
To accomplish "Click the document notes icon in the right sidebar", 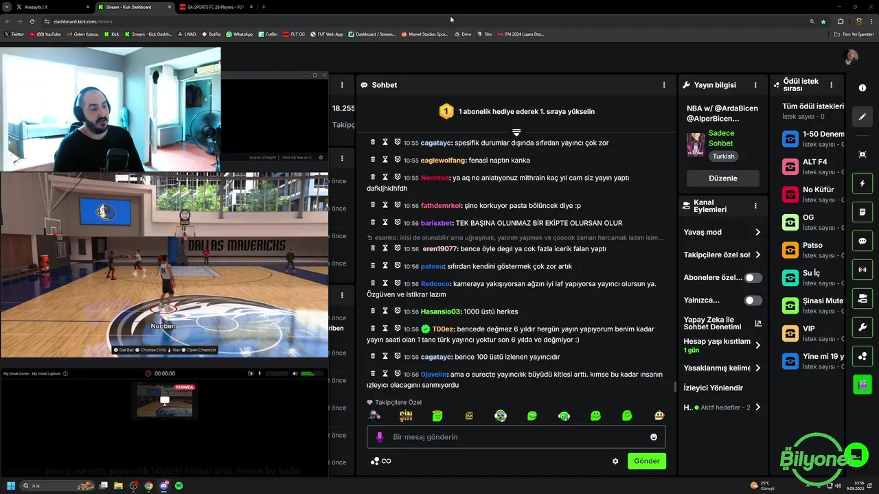I will pyautogui.click(x=863, y=213).
